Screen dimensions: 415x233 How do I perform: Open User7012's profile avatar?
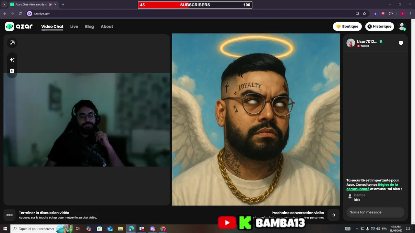[x=350, y=43]
